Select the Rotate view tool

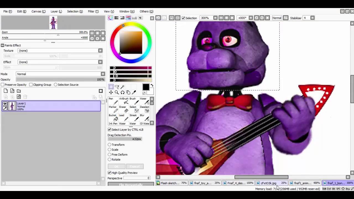(123, 93)
